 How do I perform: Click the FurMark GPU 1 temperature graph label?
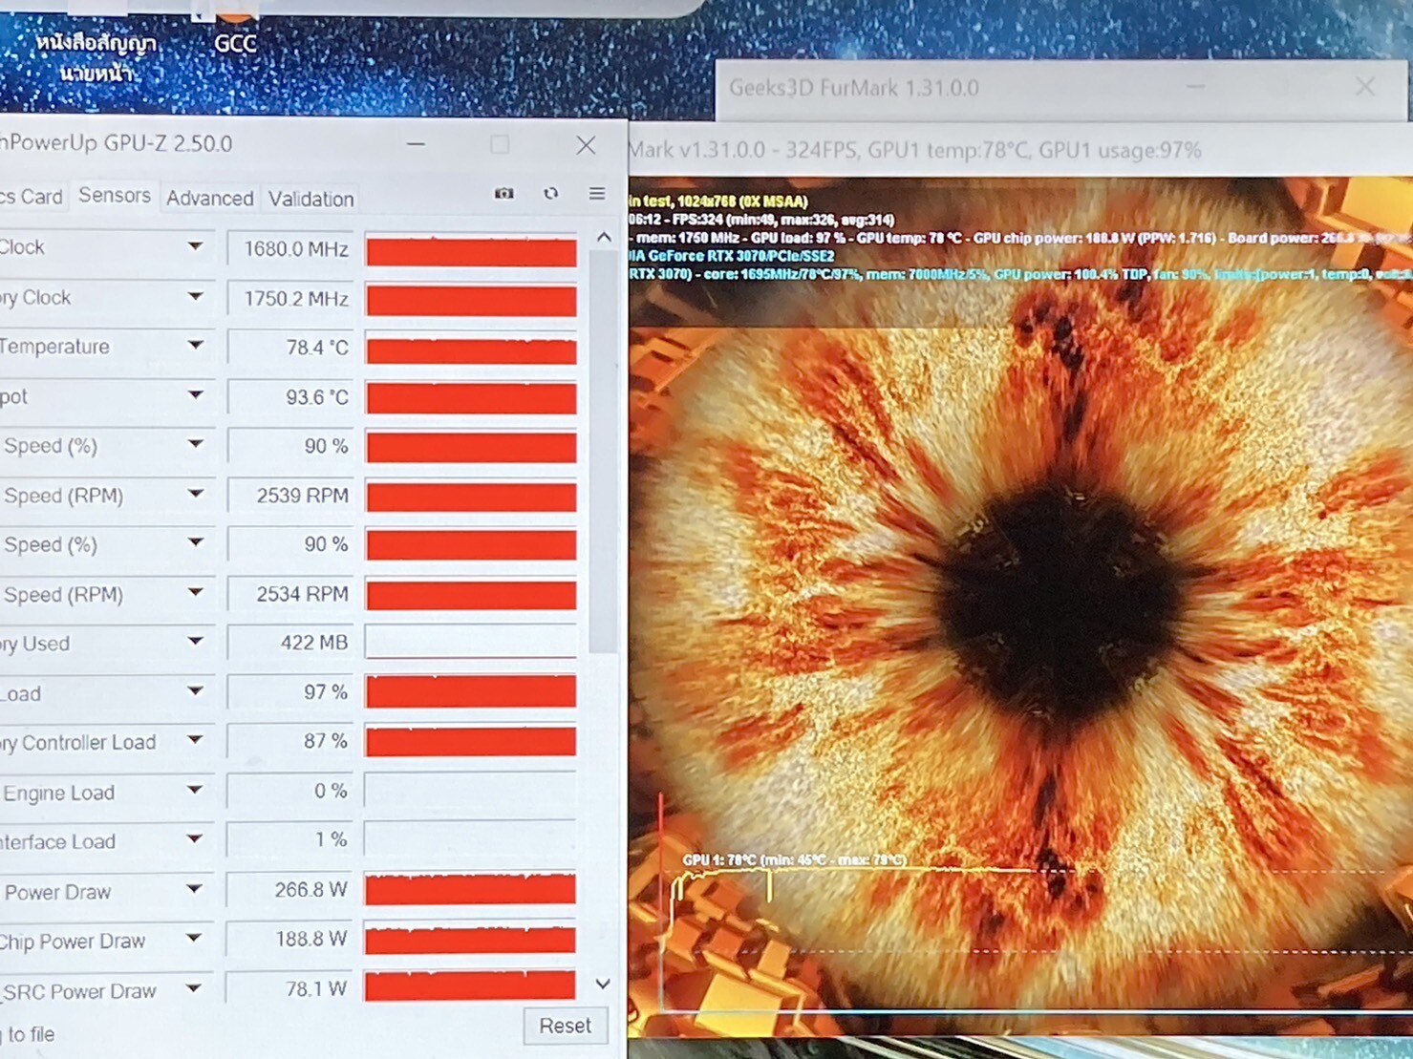(x=793, y=859)
